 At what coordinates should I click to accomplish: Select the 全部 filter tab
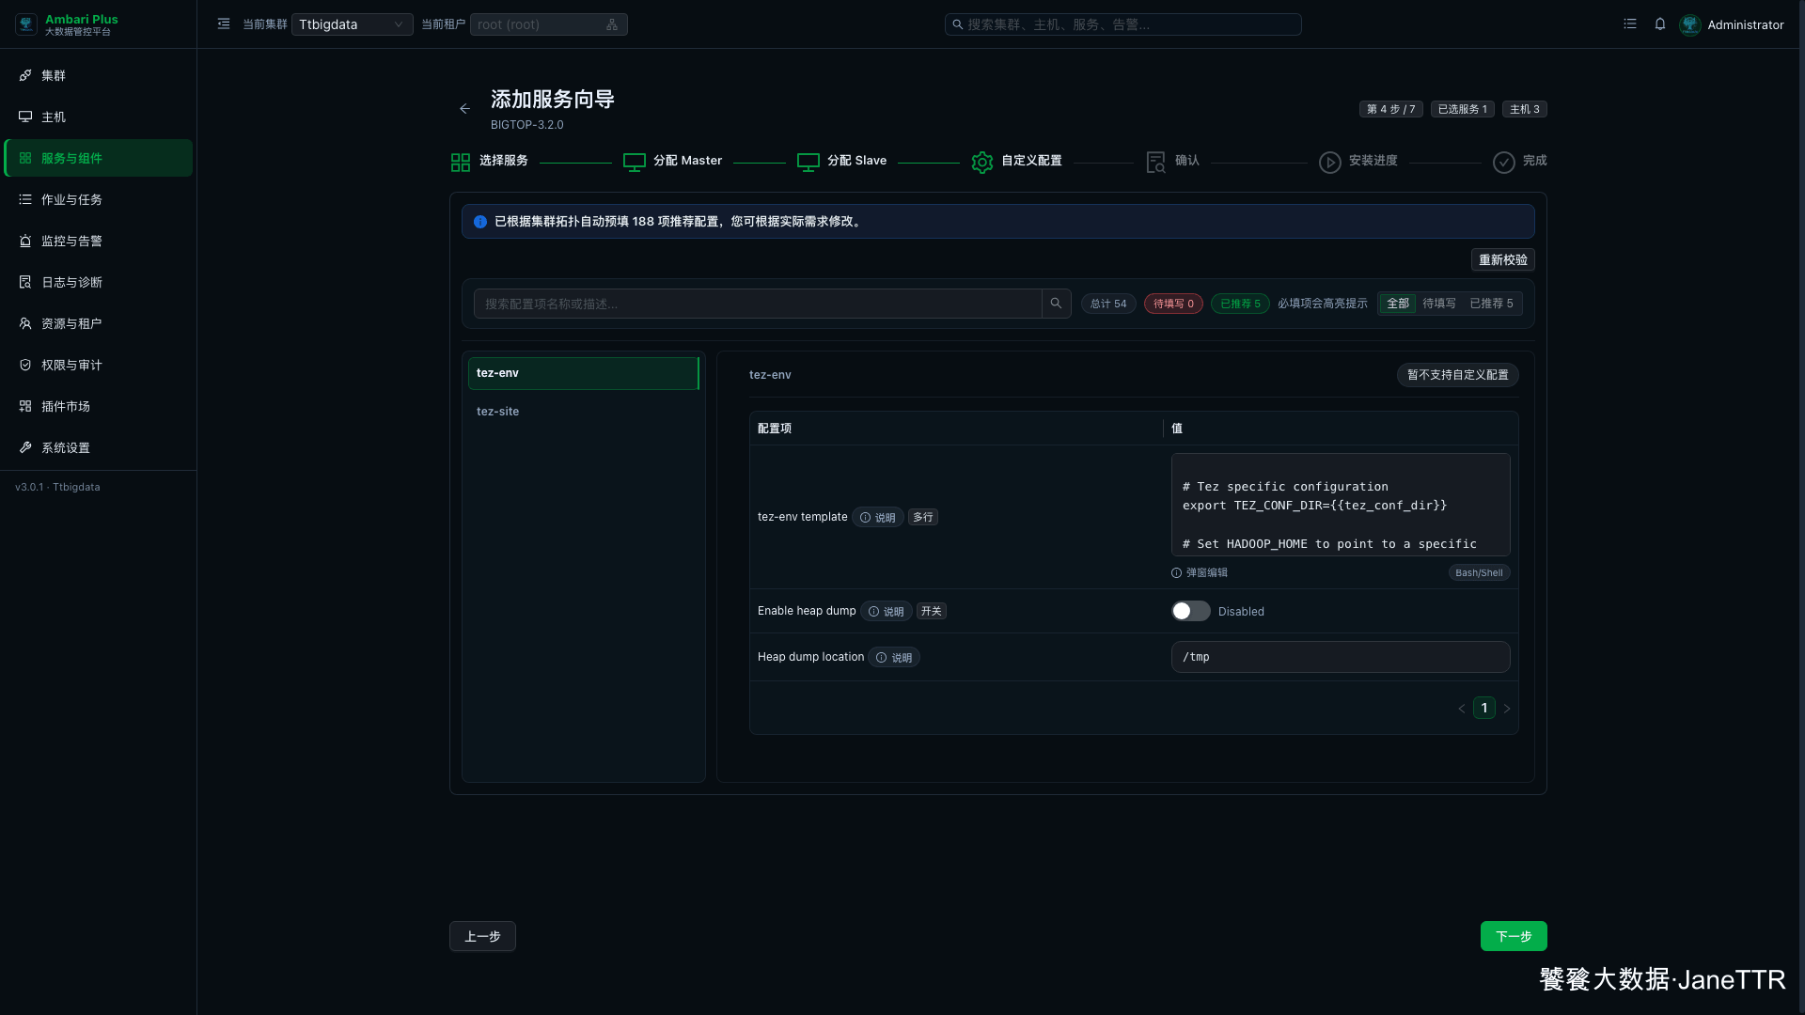(1398, 304)
